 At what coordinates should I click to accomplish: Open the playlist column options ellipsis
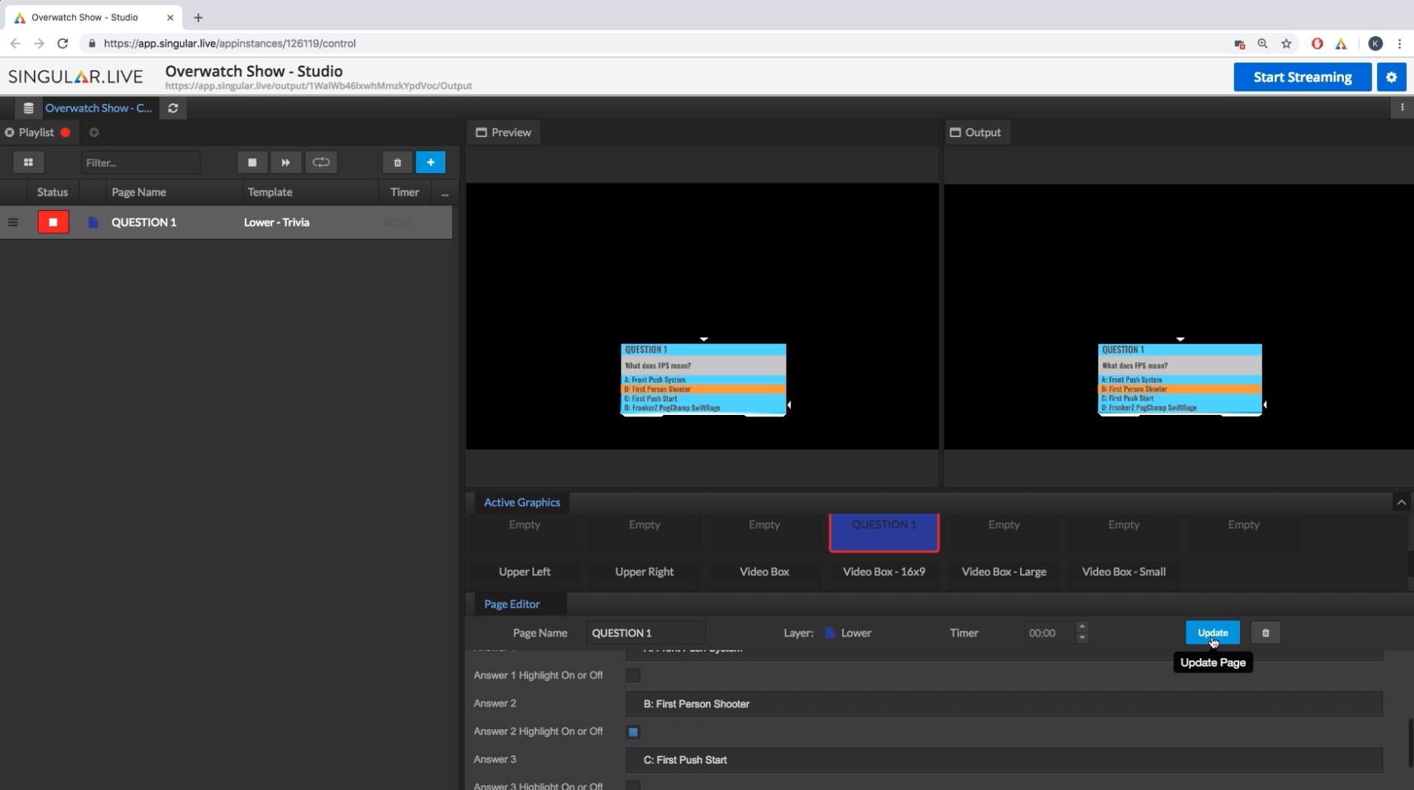click(x=444, y=193)
